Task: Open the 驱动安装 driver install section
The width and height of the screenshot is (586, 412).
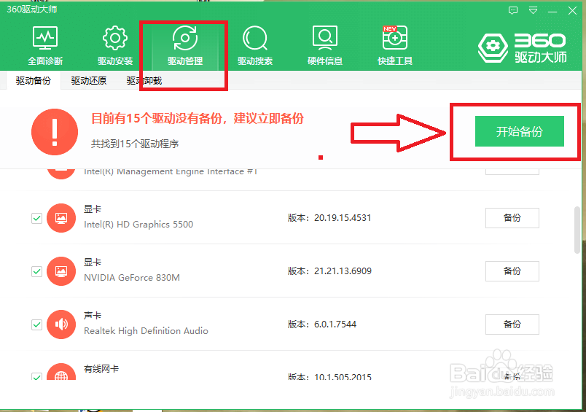Action: coord(115,46)
